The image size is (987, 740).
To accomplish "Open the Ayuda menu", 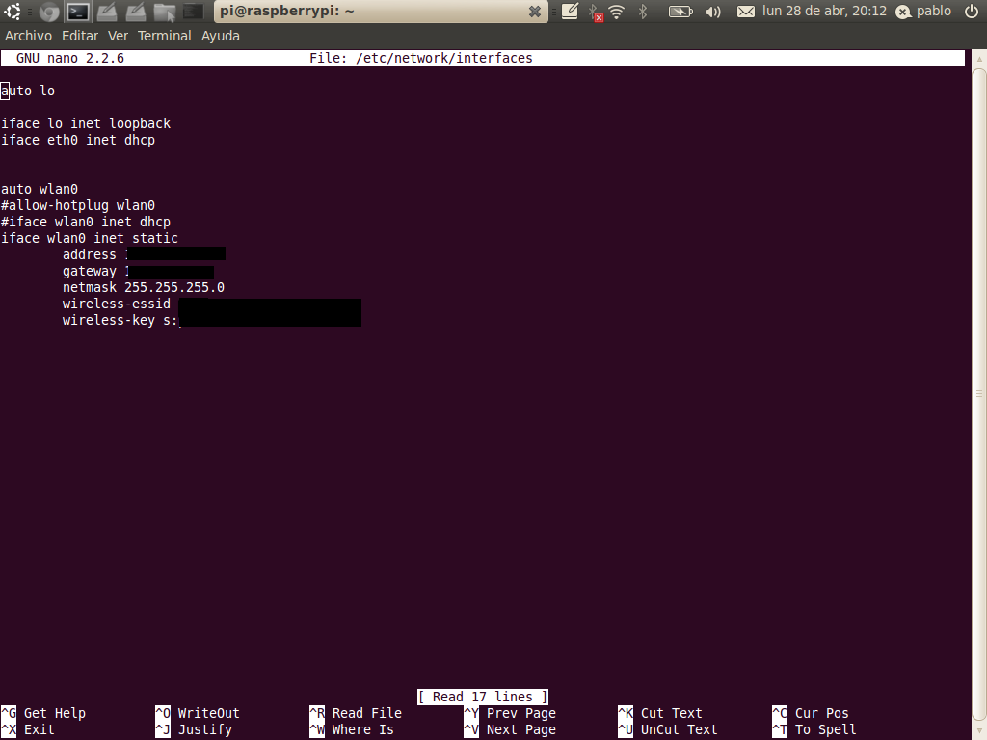I will 220,36.
